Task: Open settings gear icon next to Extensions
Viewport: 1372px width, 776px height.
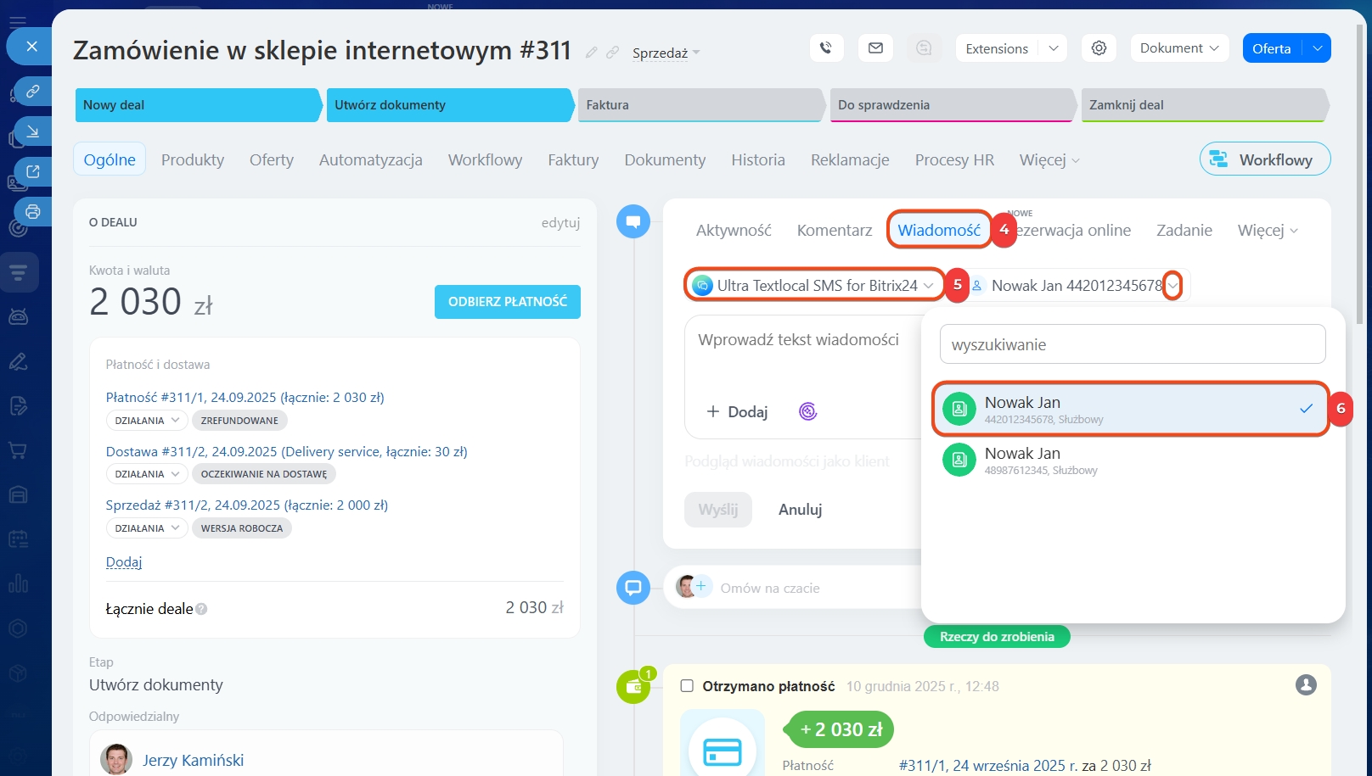Action: 1099,48
